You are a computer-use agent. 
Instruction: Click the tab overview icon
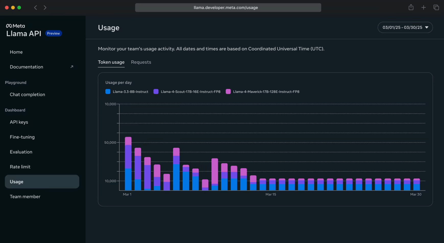pos(436,8)
